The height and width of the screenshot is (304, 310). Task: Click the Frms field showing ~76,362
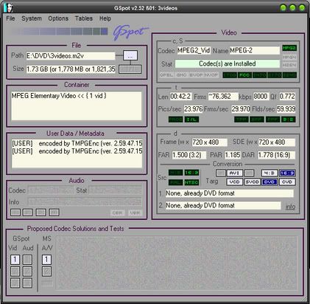(223, 97)
